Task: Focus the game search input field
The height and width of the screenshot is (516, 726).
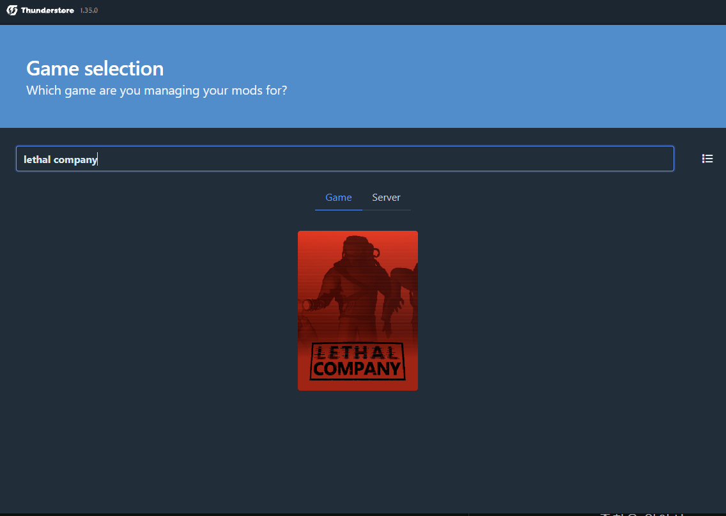Action: pos(345,159)
